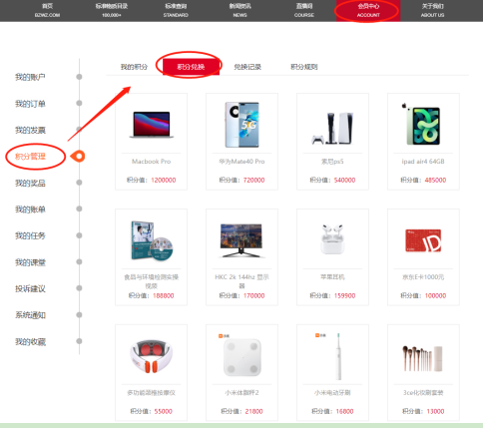The image size is (483, 428).
Task: Select the 积分兑换 tab
Action: pos(191,67)
